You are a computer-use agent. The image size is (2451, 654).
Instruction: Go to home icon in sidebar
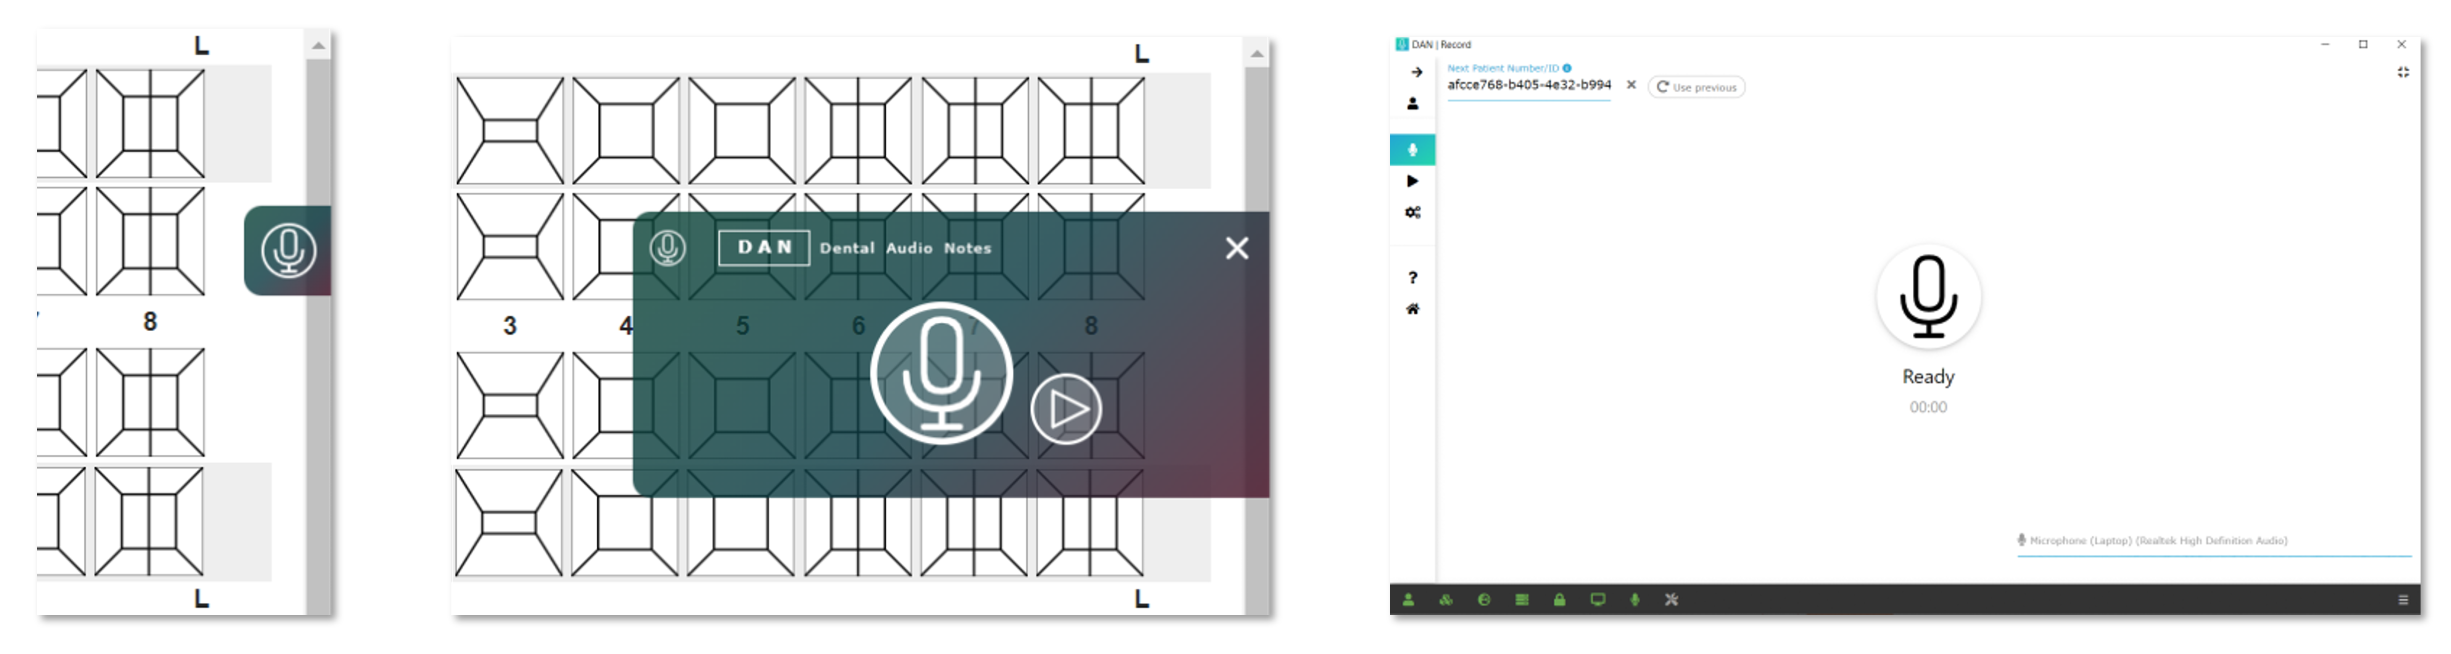point(1412,309)
